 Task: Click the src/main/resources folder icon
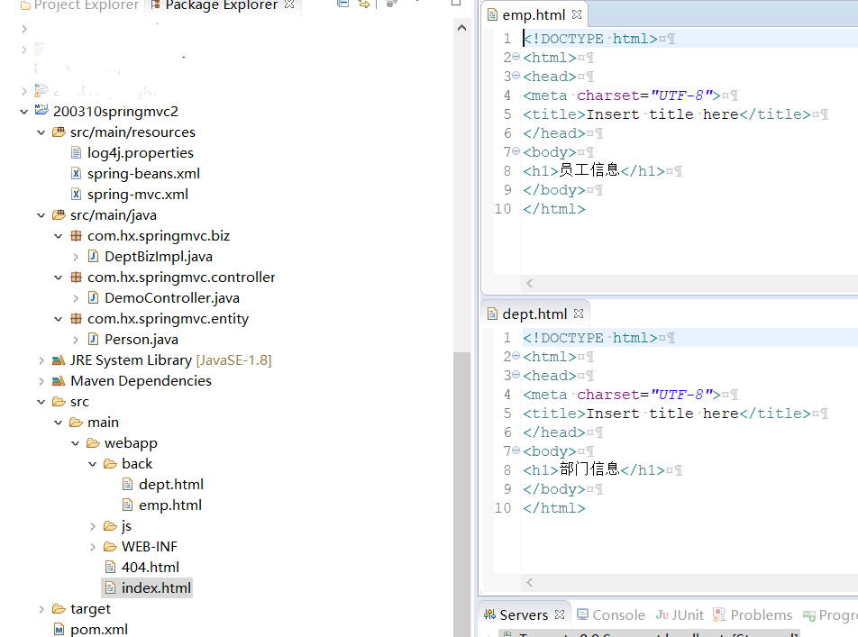[59, 132]
